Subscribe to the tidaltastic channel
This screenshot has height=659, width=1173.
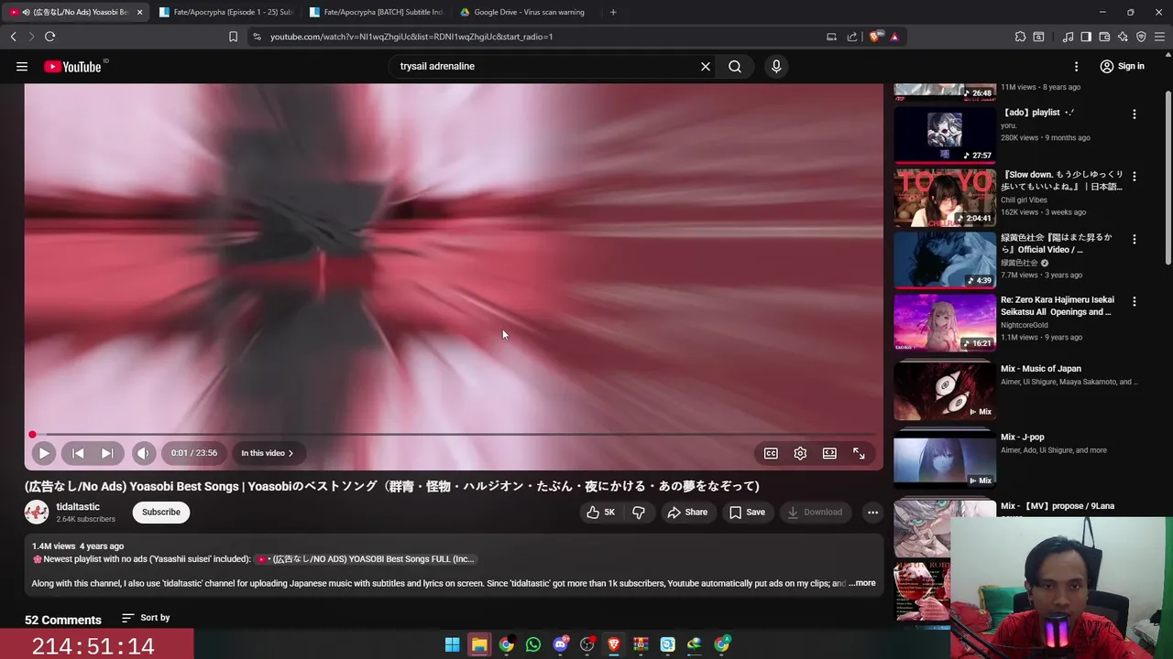(161, 513)
